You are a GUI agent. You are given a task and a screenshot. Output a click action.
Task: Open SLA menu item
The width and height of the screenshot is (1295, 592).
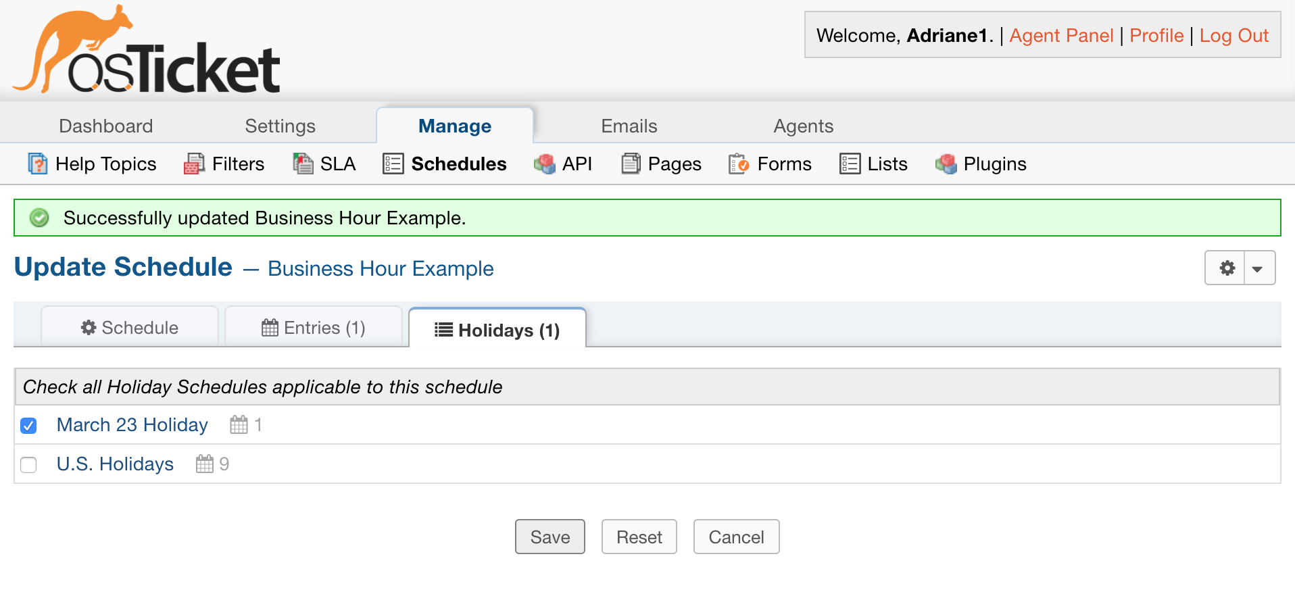pos(324,164)
